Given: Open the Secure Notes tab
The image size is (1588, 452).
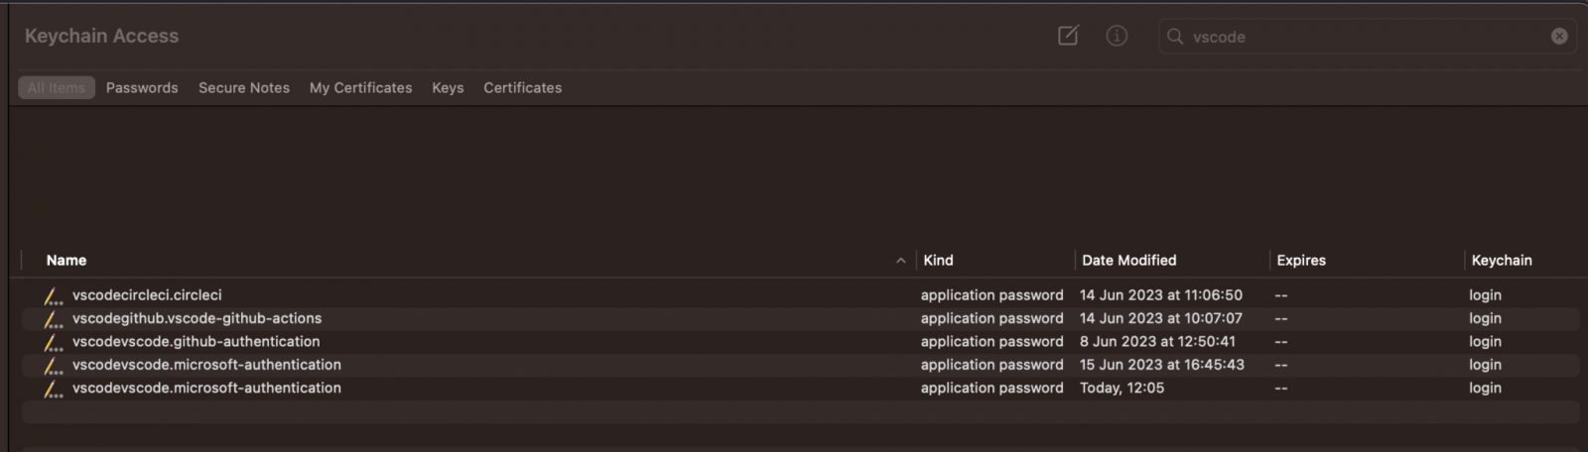Looking at the screenshot, I should [x=244, y=88].
